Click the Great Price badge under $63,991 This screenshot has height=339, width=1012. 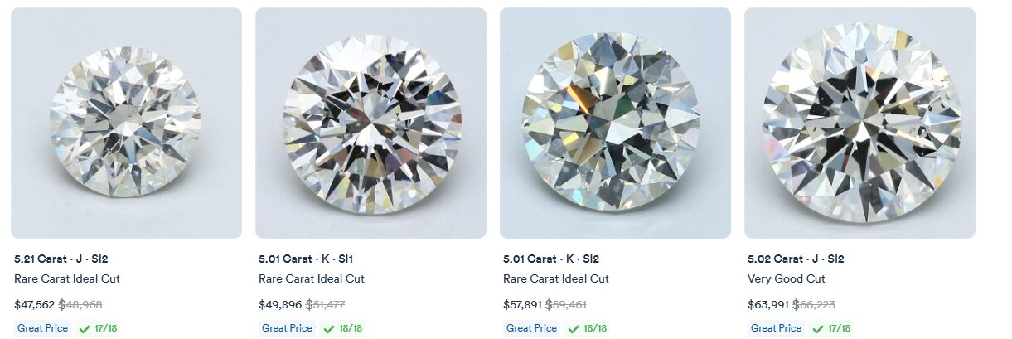[x=776, y=328]
